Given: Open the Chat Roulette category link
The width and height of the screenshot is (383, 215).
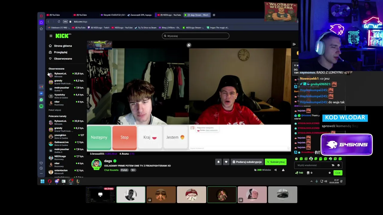Looking at the screenshot, I should point(111,170).
